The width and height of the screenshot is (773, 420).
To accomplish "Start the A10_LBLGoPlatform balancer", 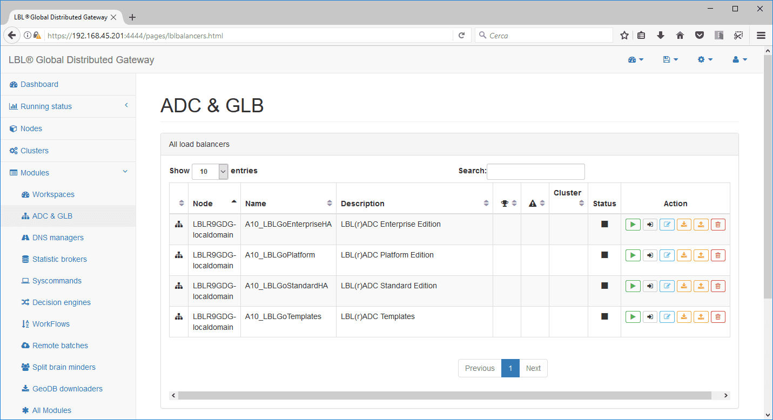I will pyautogui.click(x=633, y=255).
